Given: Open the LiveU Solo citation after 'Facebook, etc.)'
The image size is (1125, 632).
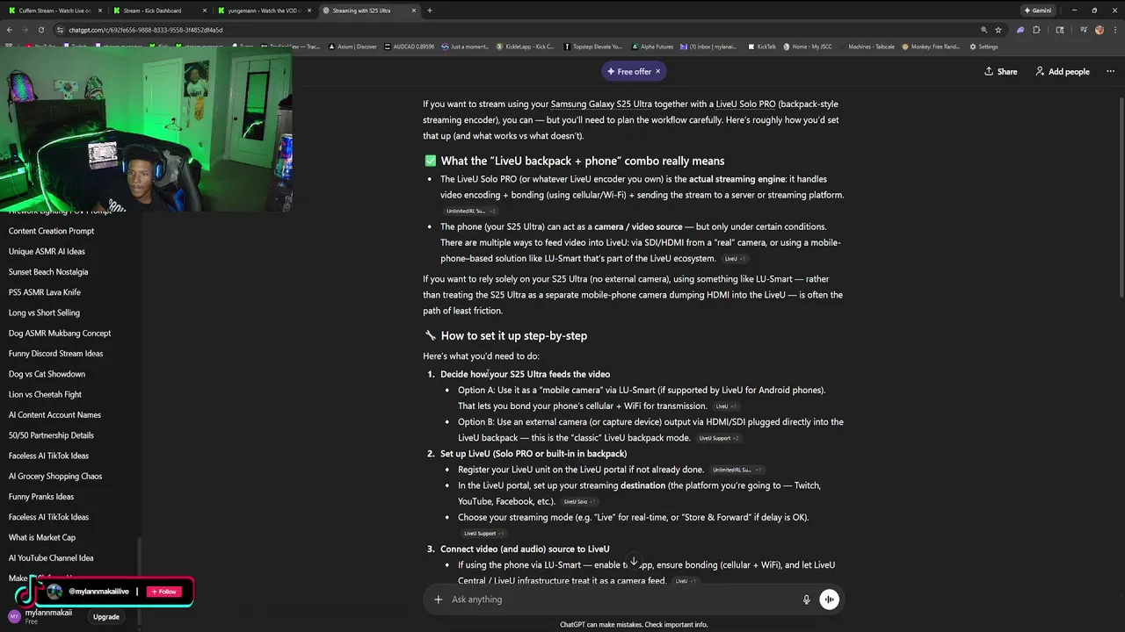Looking at the screenshot, I should pyautogui.click(x=578, y=502).
